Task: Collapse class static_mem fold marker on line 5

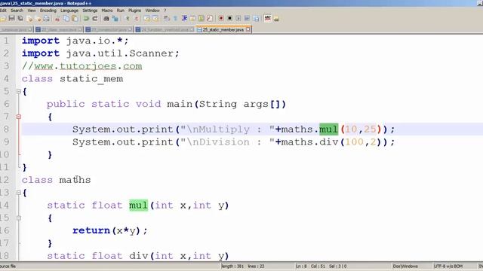Action: click(18, 91)
